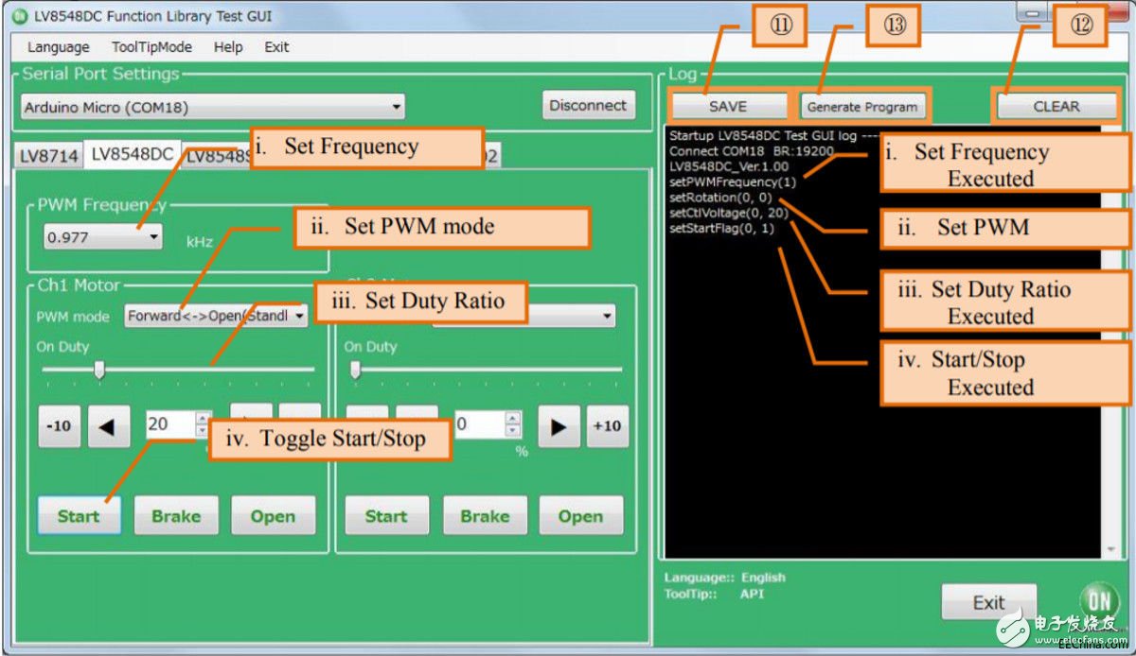Engage the Ch1 Motor Brake
The height and width of the screenshot is (656, 1136).
click(x=176, y=516)
